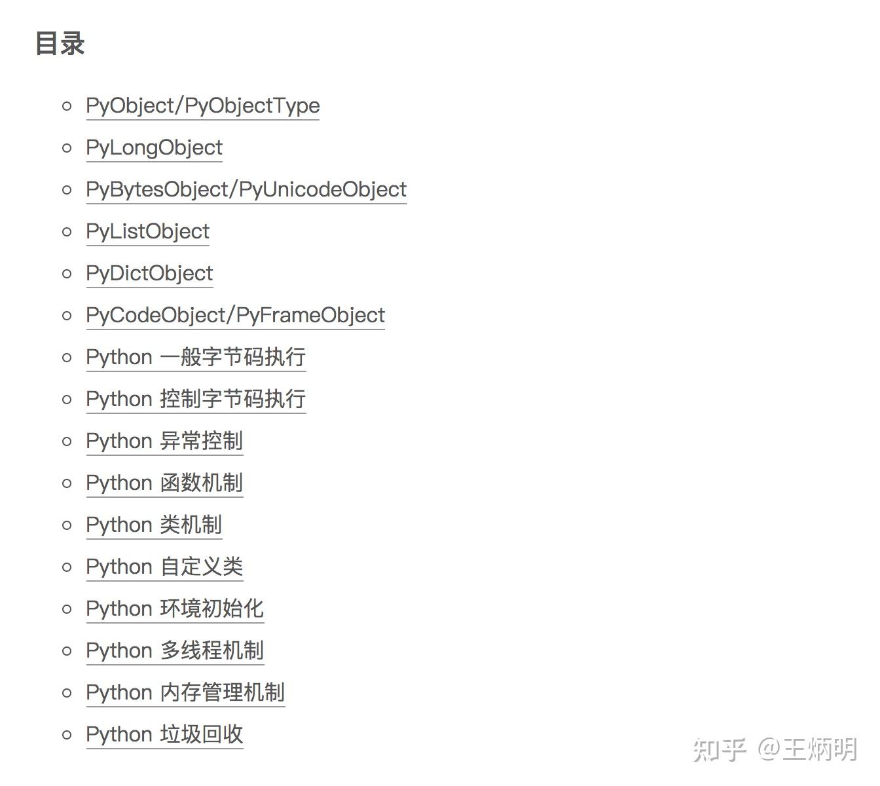880x786 pixels.
Task: Open the Python 环境初始化 link
Action: (174, 608)
